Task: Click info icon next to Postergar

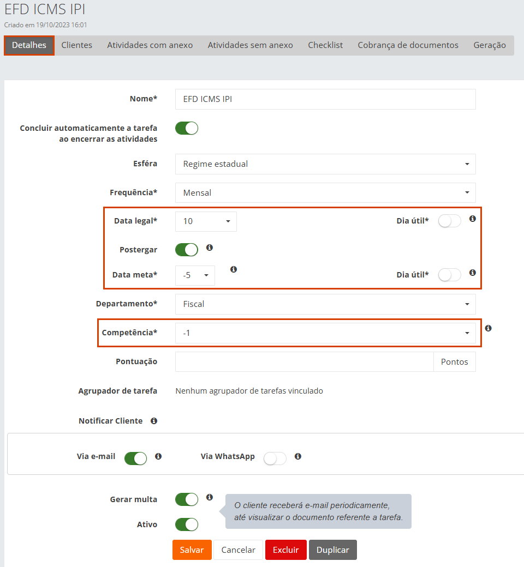Action: 209,248
